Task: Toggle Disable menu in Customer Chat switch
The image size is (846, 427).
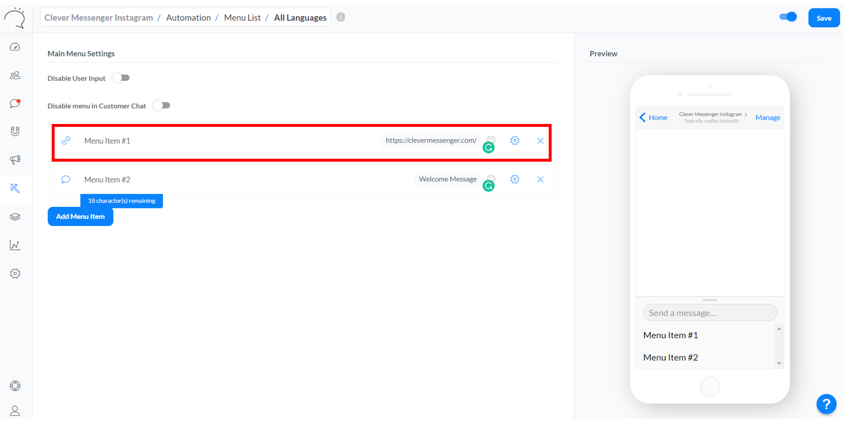Action: 161,105
